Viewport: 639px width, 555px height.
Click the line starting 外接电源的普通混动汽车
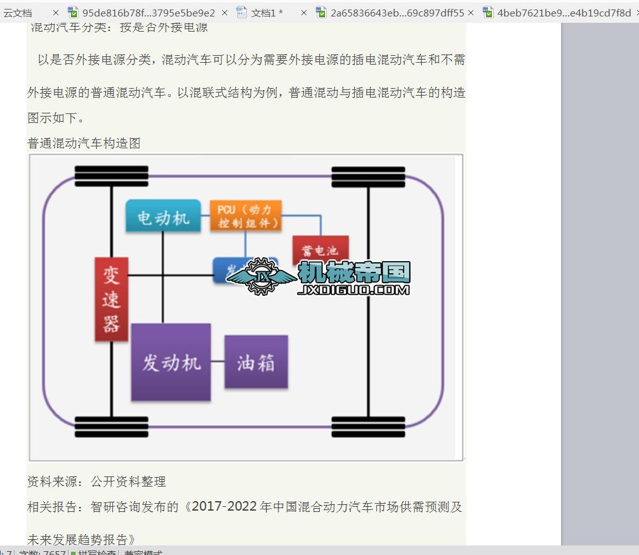point(246,92)
